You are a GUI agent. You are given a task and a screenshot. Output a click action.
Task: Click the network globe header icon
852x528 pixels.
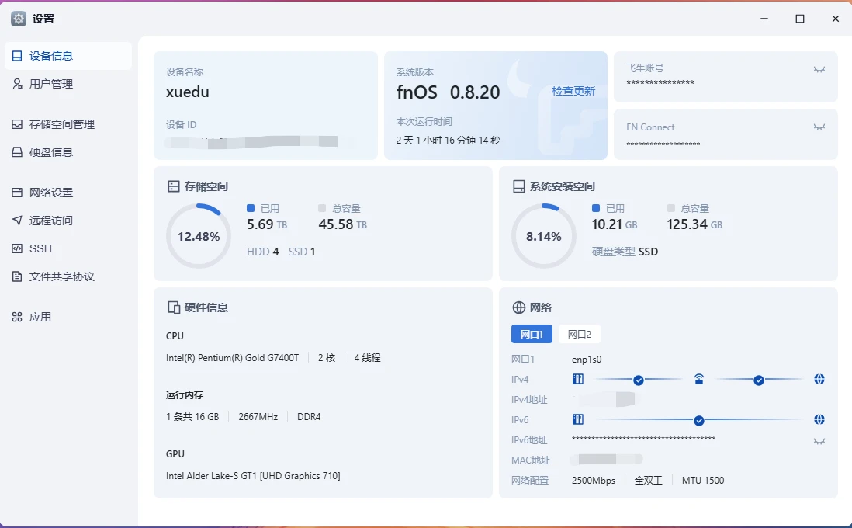coord(519,307)
